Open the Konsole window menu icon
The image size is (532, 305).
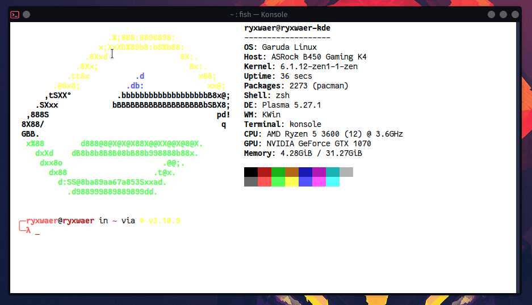pos(15,15)
